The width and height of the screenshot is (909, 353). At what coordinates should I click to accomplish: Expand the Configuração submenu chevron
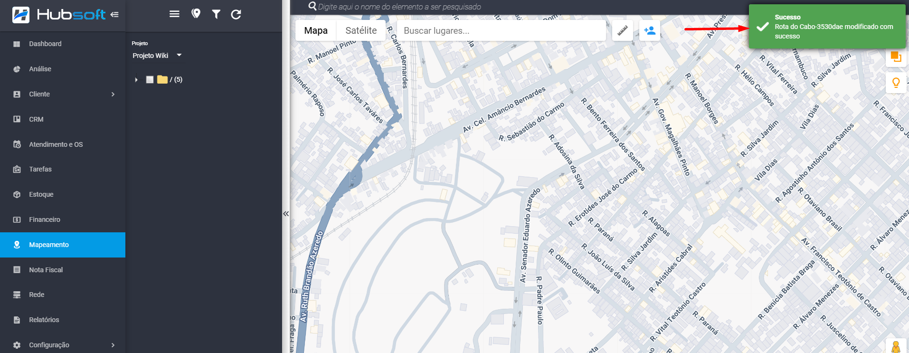(113, 345)
